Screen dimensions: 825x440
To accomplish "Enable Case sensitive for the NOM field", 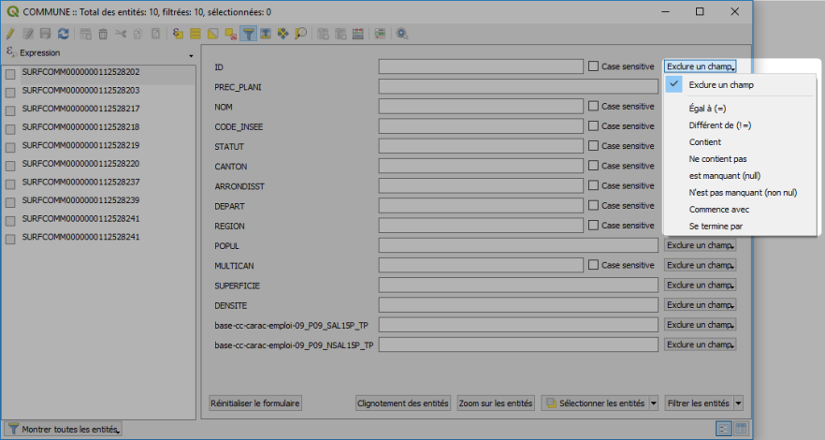I will tap(593, 107).
